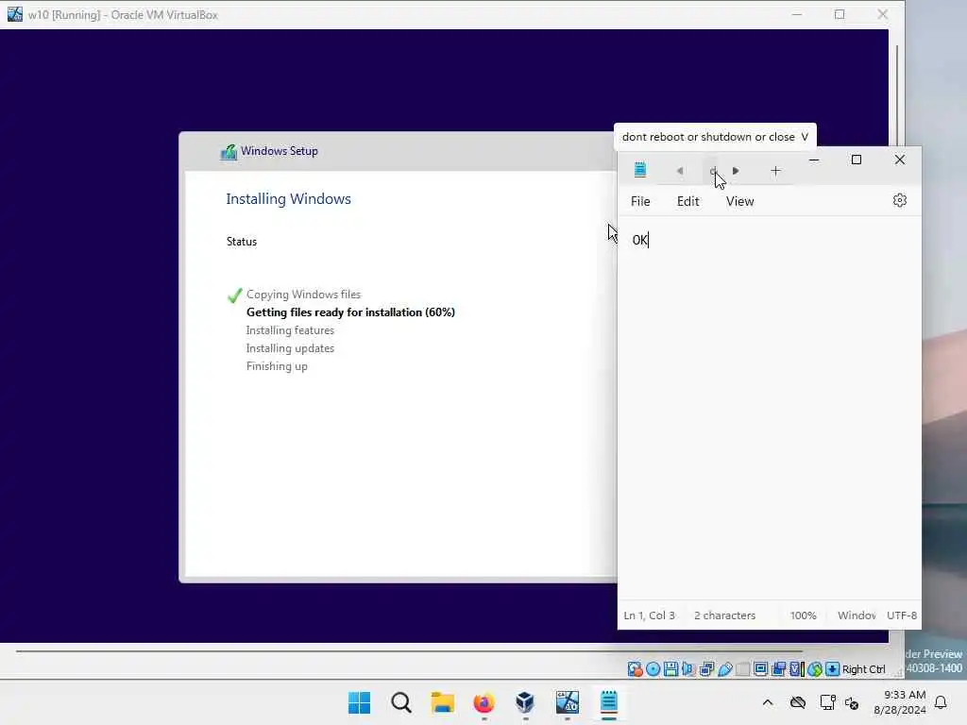Click the green mouse integration indicator

[x=815, y=669]
